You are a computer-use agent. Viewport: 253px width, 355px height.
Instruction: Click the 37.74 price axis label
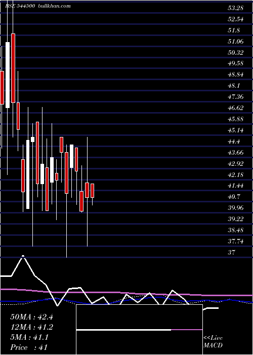236,241
